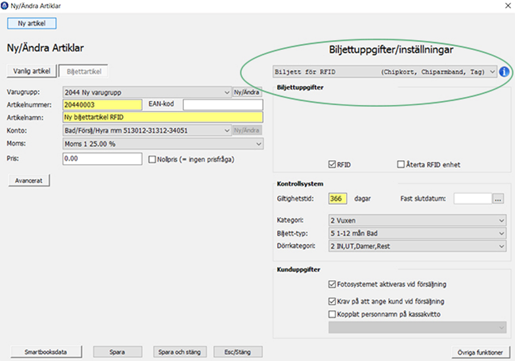Toggle Fotosystemet aktiveras vid försäljning

[x=332, y=284]
